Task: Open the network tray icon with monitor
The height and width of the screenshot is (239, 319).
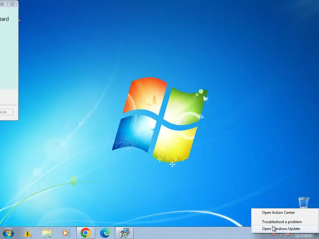Action: [280, 234]
